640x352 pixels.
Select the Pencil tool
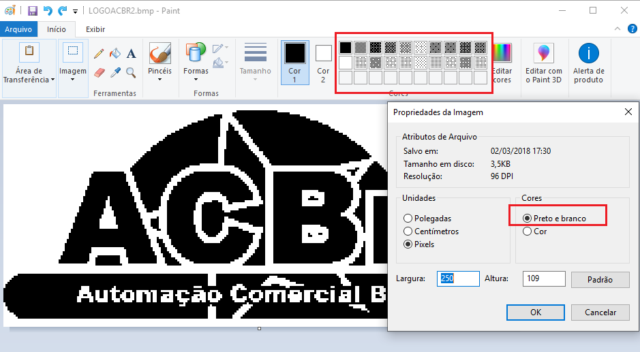click(99, 53)
